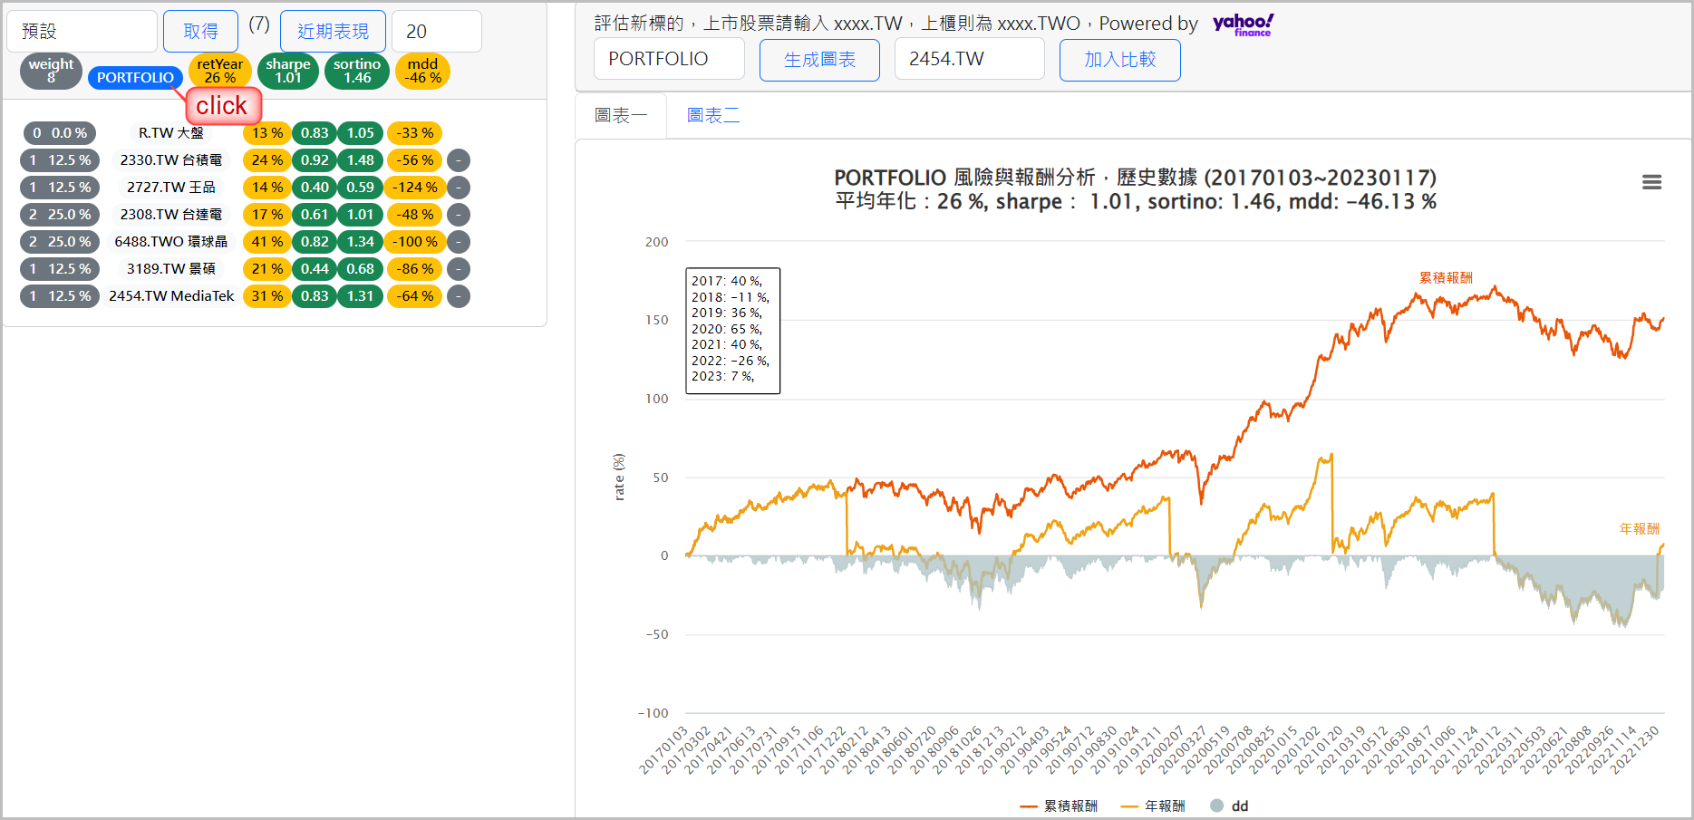Click the Yahoo Finance logo
The height and width of the screenshot is (820, 1694).
point(1243,24)
